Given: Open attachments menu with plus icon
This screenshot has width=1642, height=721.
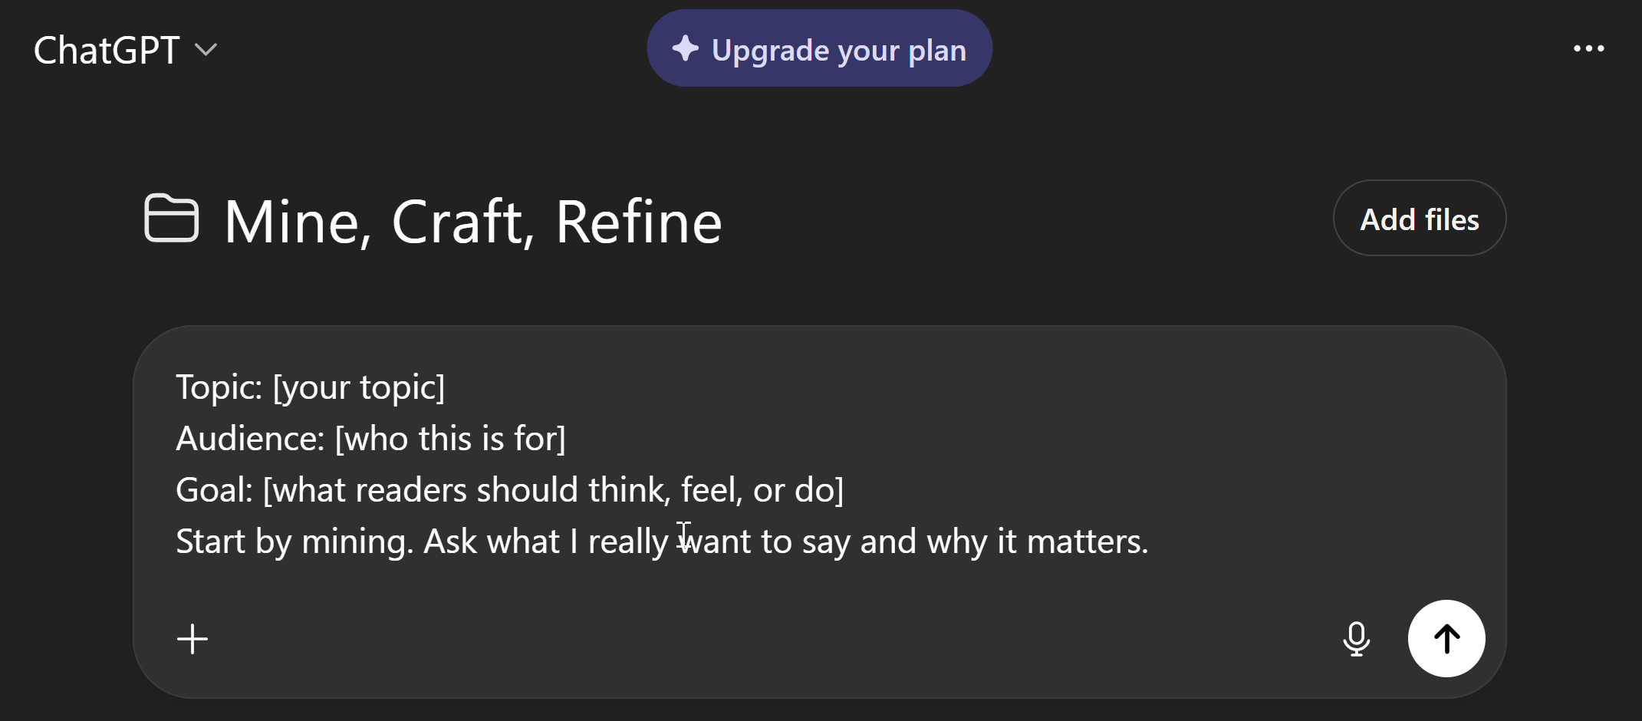Looking at the screenshot, I should tap(192, 639).
